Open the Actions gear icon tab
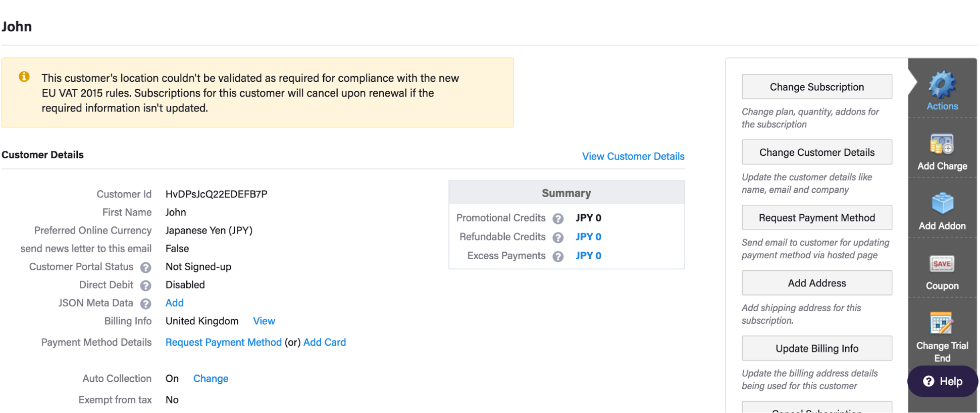Screen dimensions: 980x413 click(x=942, y=85)
